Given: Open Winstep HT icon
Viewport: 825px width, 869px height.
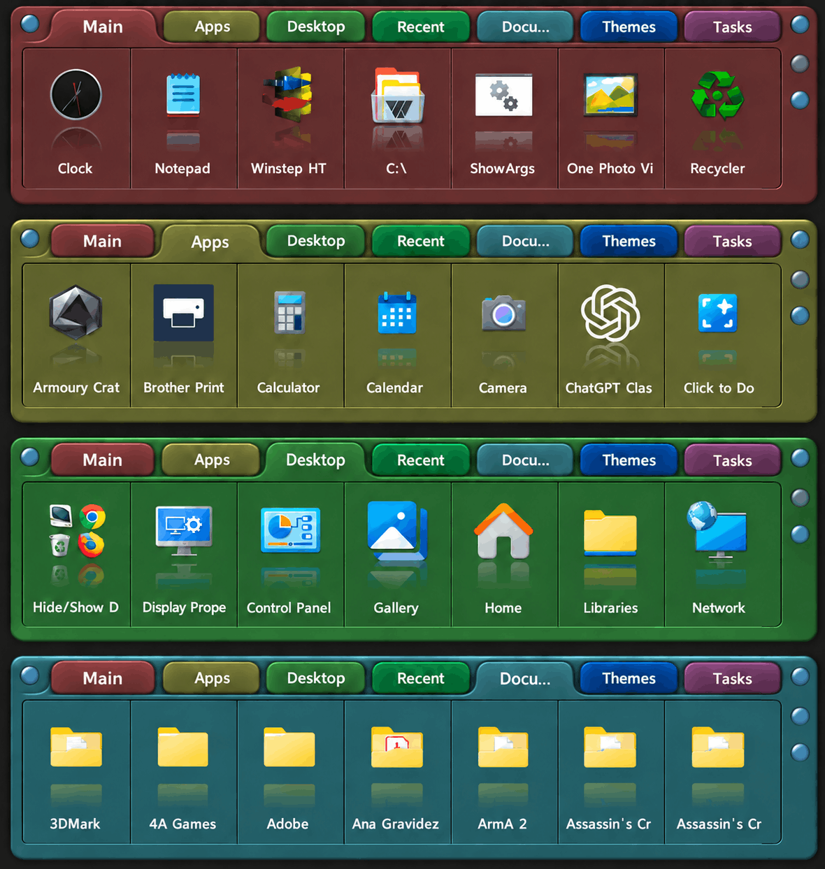Looking at the screenshot, I should [x=288, y=95].
